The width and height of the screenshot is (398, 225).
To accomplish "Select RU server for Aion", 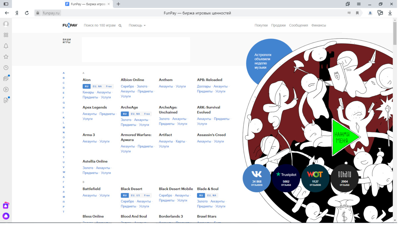I will [87, 86].
